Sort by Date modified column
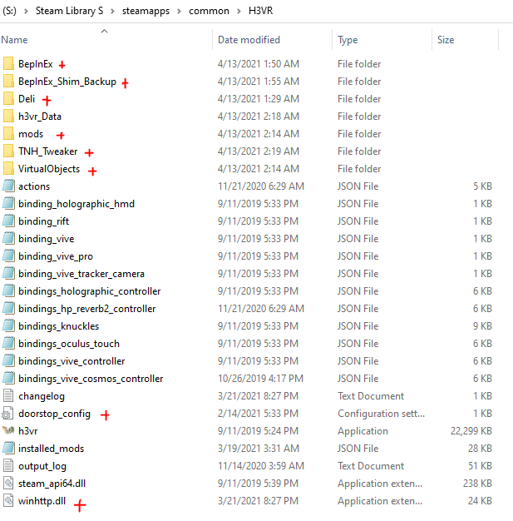Screen dimensions: 513x521 point(249,40)
